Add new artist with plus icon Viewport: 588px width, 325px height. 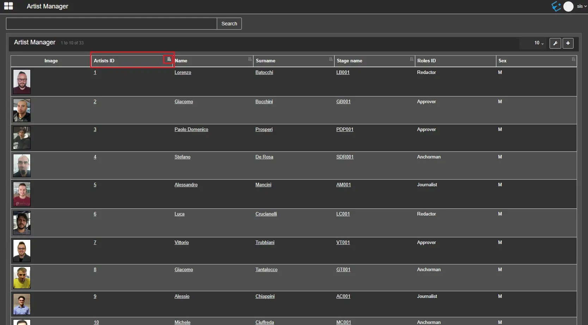pyautogui.click(x=568, y=43)
